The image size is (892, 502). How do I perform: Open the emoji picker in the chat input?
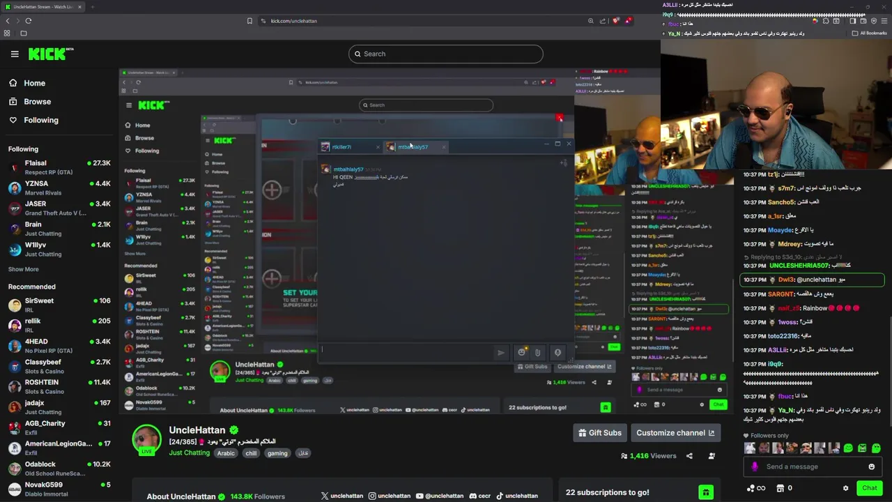[x=871, y=467]
